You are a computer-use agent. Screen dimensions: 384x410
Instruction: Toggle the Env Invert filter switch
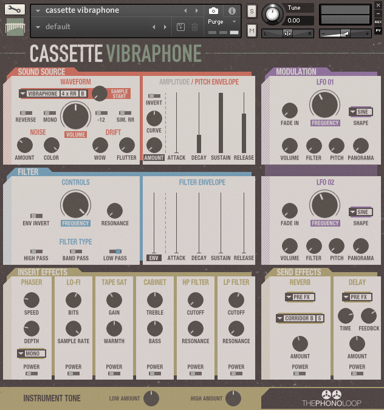(36, 216)
